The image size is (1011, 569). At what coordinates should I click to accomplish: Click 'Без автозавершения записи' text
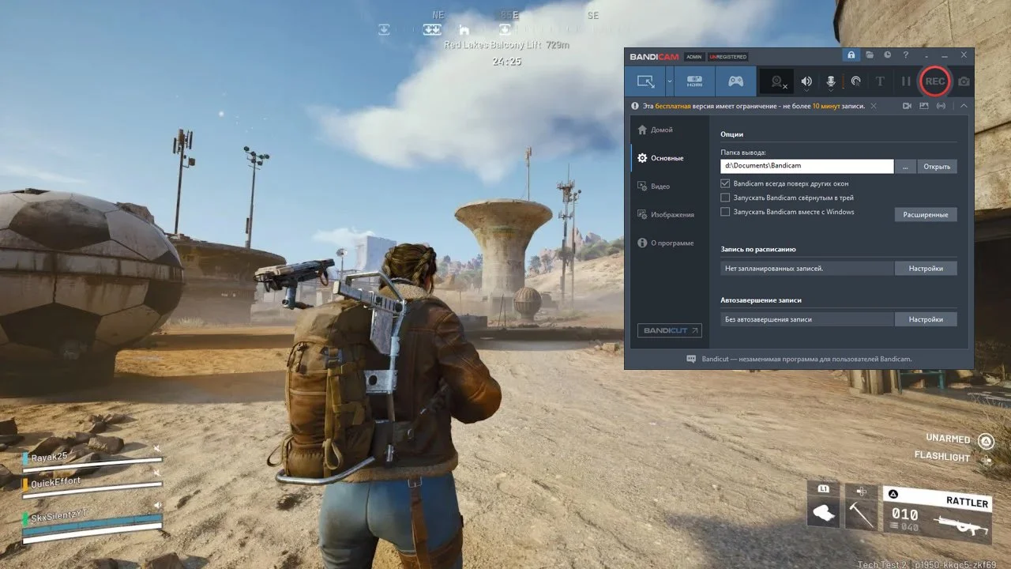tap(769, 319)
